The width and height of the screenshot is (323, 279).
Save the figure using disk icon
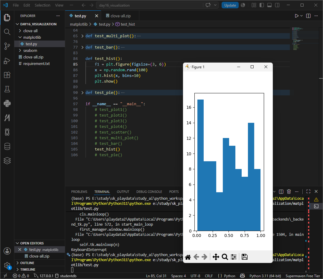245,257
